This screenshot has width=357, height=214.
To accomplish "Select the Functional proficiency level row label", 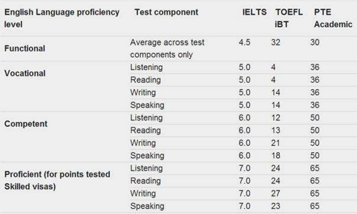I will click(x=24, y=49).
